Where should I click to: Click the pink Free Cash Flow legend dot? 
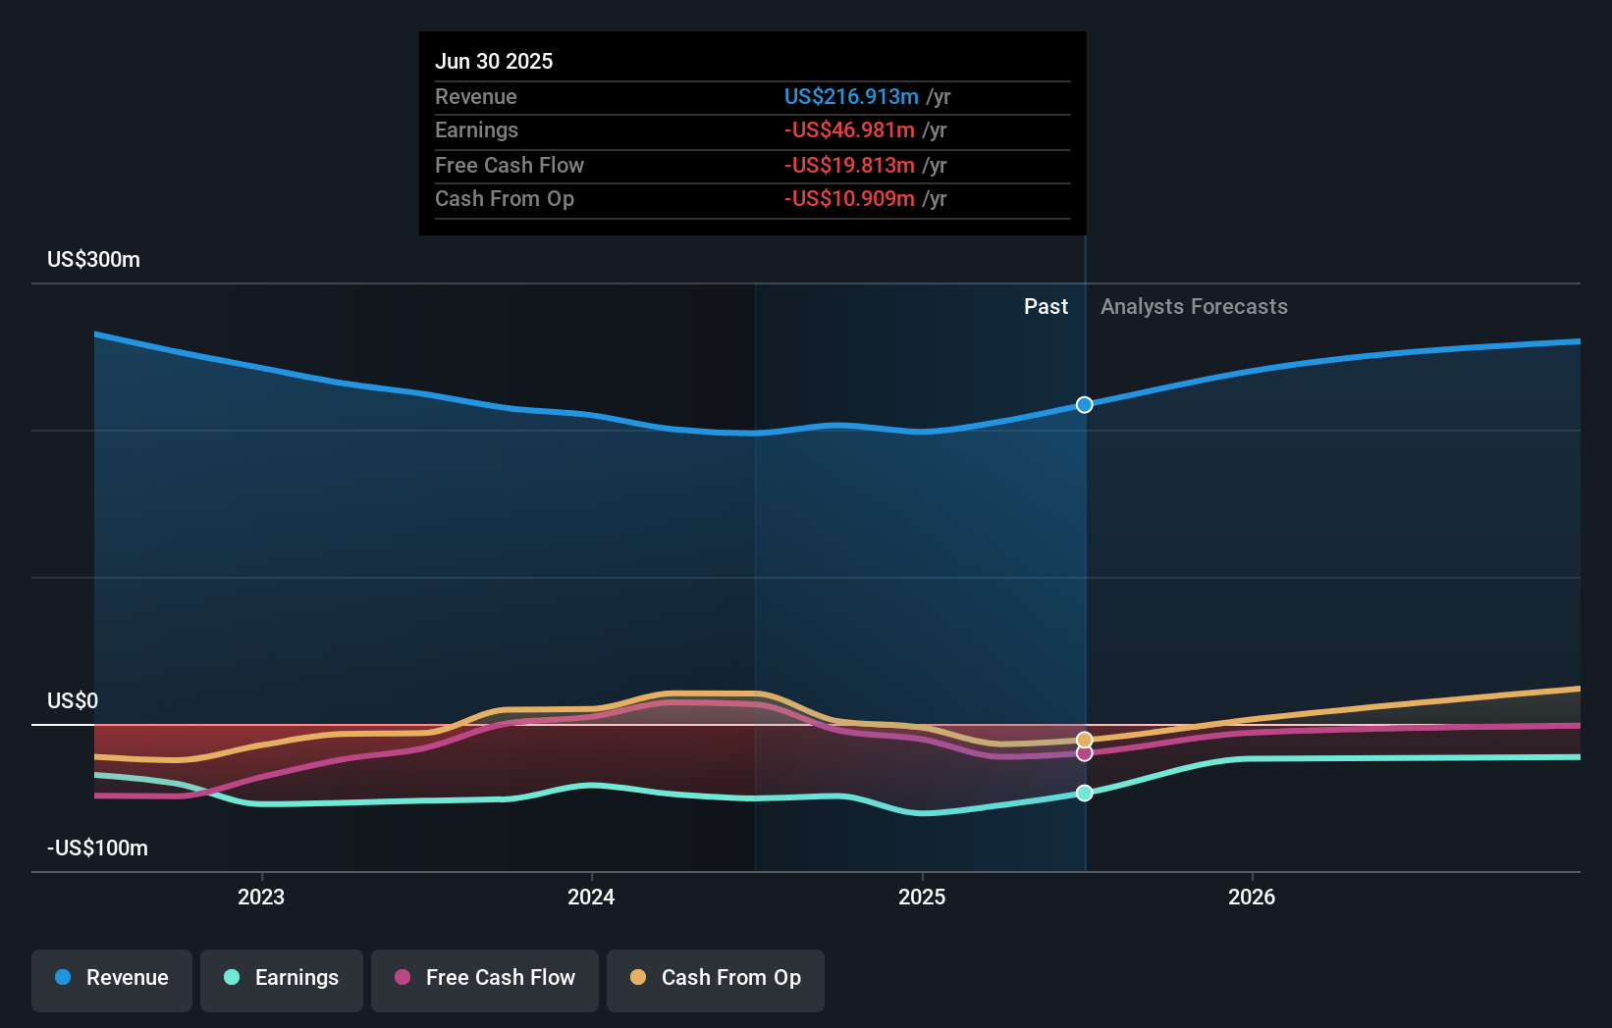pyautogui.click(x=402, y=978)
